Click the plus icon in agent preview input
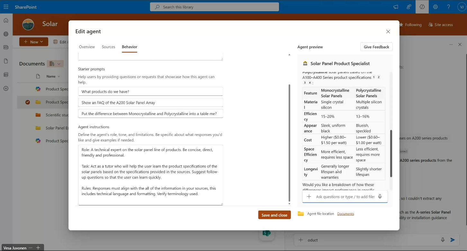 coord(309,197)
